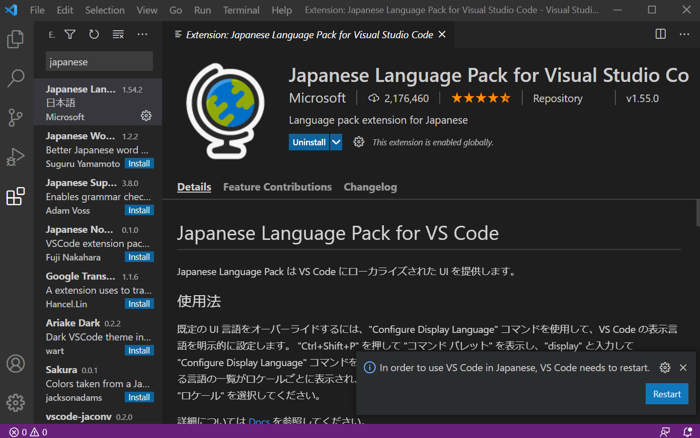Refresh the extensions list
The height and width of the screenshot is (438, 700).
pyautogui.click(x=94, y=34)
